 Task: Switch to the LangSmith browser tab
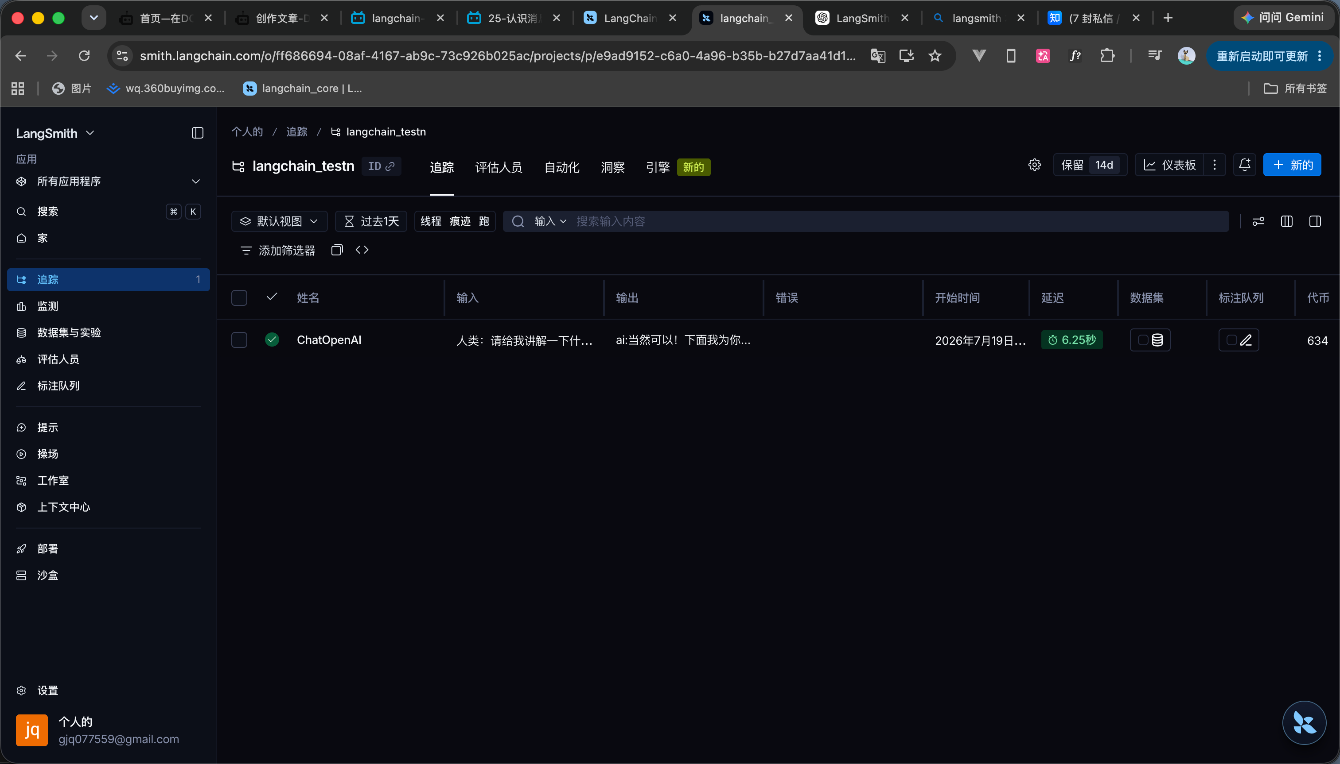[861, 18]
